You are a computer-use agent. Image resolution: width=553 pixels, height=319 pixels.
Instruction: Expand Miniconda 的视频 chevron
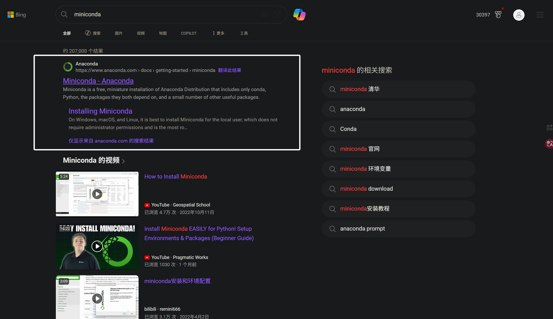tap(123, 161)
